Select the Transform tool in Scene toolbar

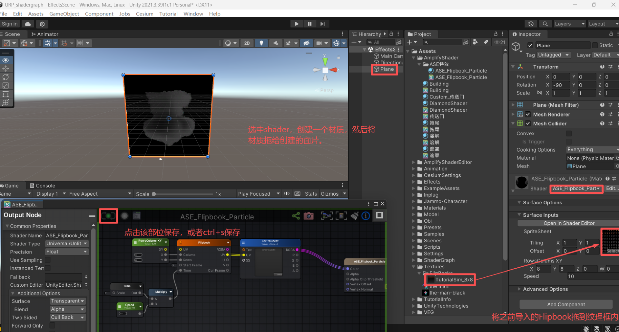point(5,102)
